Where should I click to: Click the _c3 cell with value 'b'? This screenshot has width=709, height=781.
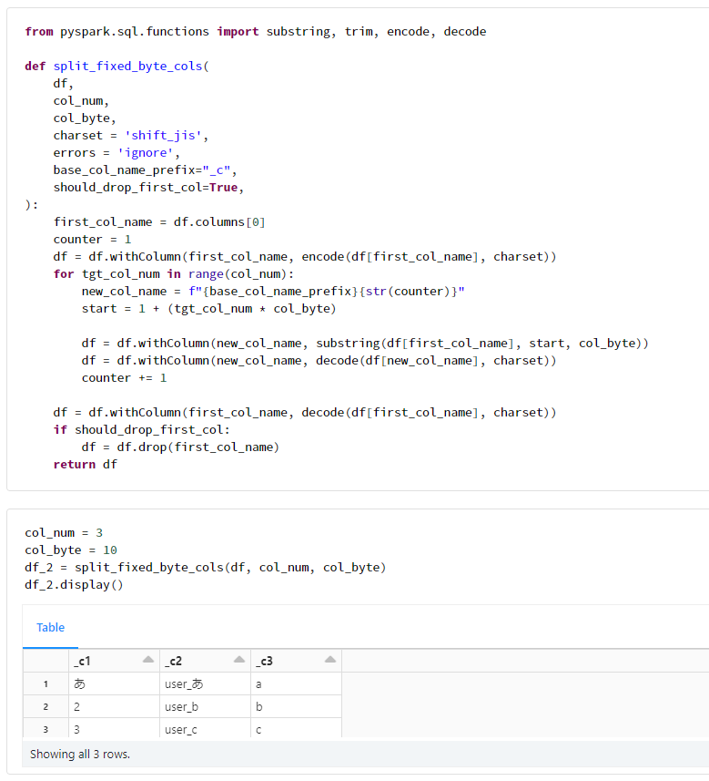coord(296,707)
